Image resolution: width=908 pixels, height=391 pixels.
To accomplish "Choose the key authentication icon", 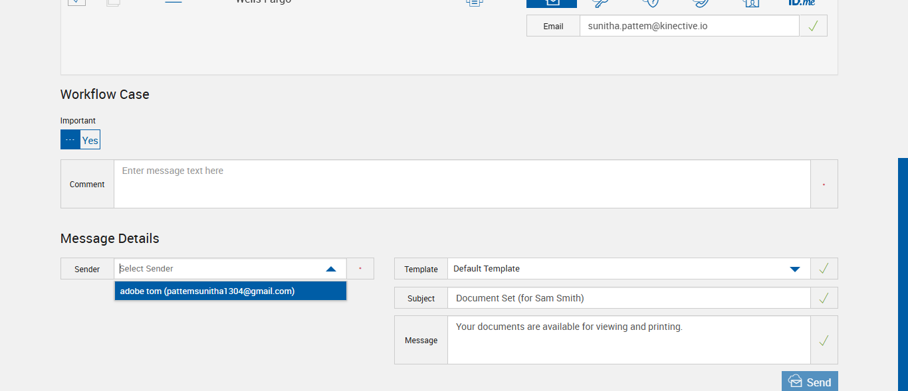I will [601, 3].
